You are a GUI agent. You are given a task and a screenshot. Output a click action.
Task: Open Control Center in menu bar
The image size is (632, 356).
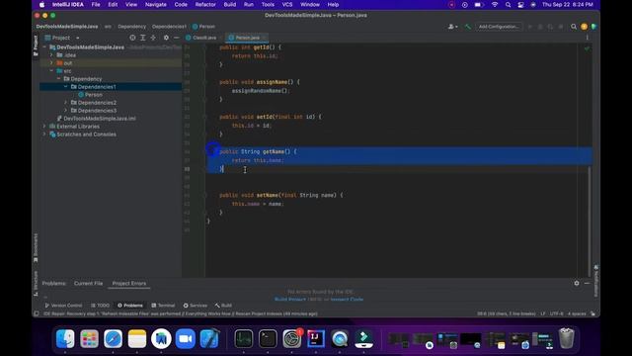[x=520, y=5]
